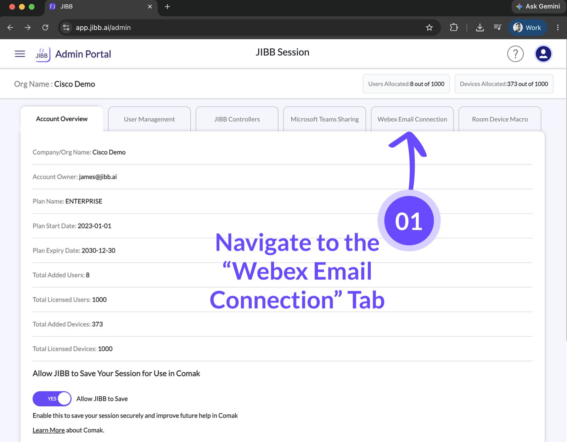Open the Microsoft Teams Sharing tab
This screenshot has width=567, height=442.
(x=325, y=119)
